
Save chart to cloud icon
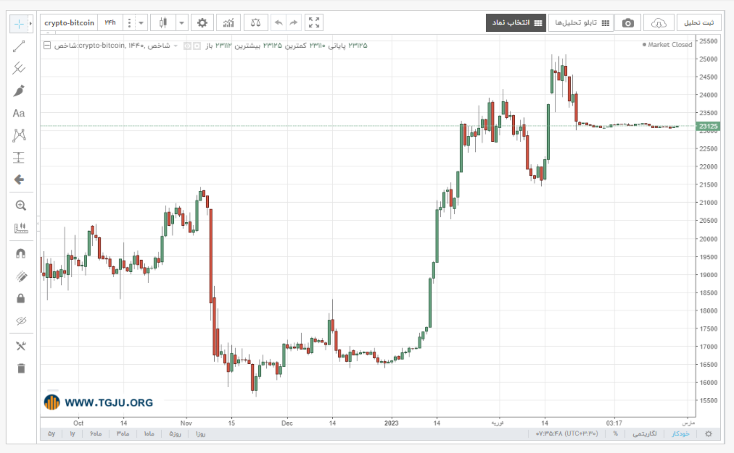pyautogui.click(x=659, y=23)
